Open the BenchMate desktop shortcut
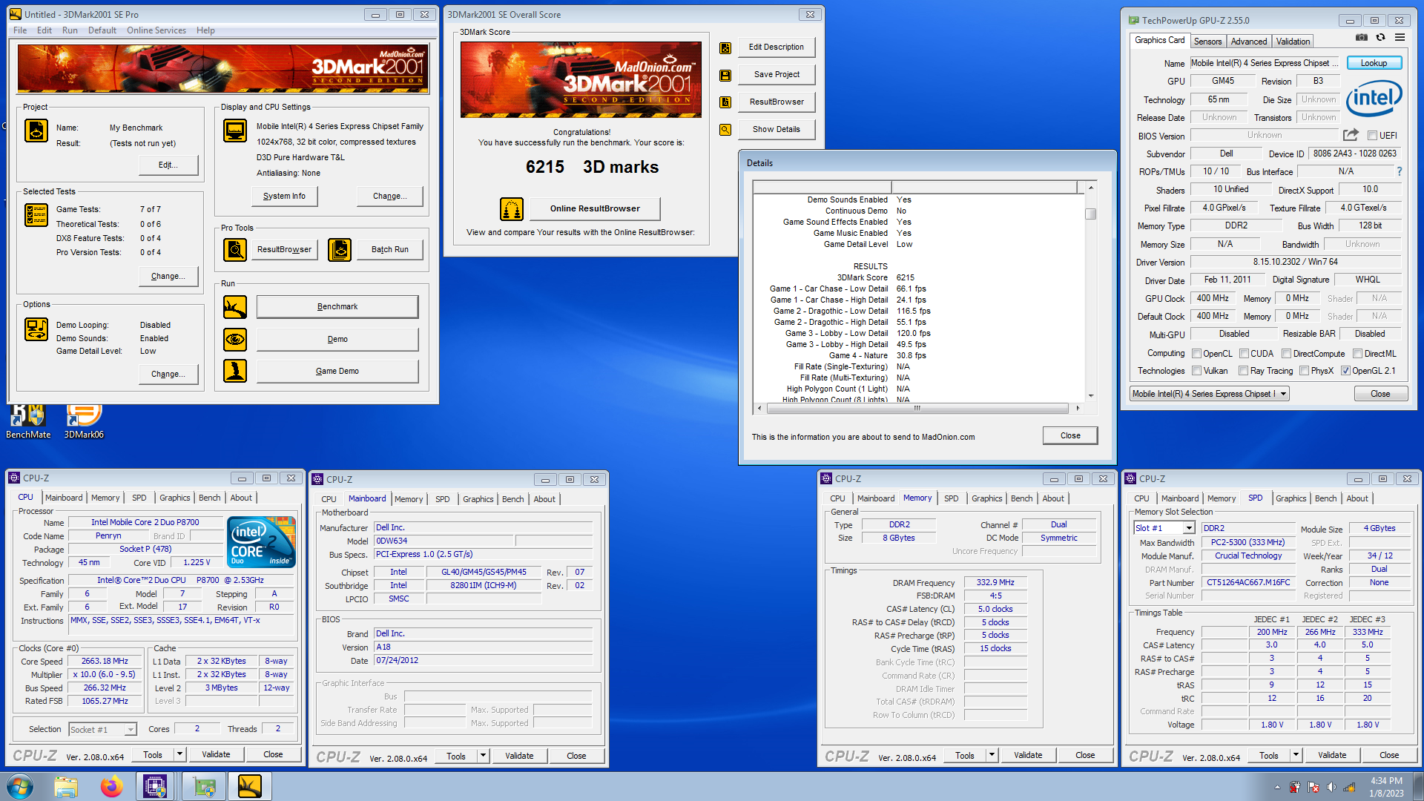The image size is (1424, 801). (28, 421)
